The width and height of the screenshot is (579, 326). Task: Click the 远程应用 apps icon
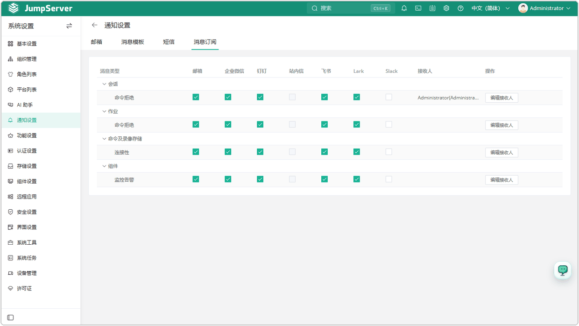coord(11,197)
